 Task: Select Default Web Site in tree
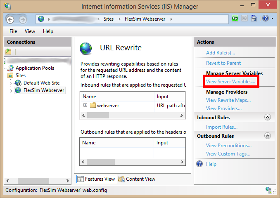(x=41, y=83)
